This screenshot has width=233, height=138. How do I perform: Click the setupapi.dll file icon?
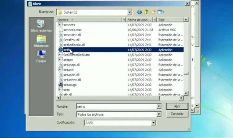[x=61, y=65]
